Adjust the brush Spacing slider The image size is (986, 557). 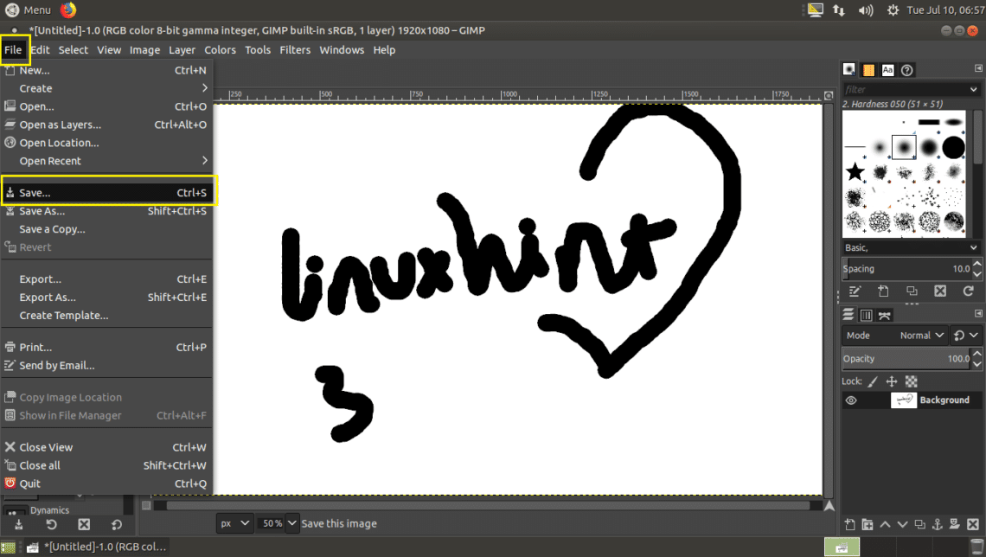pos(906,268)
